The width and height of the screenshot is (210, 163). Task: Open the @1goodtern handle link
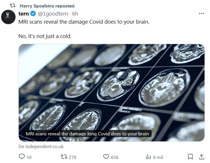[x=53, y=14]
